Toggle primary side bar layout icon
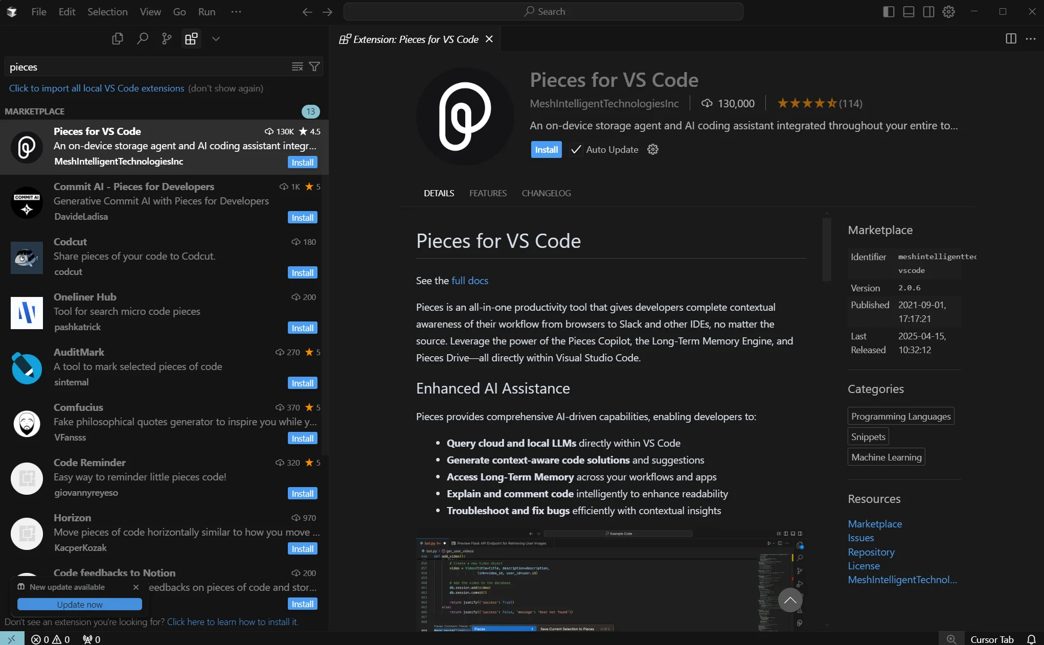 (889, 12)
